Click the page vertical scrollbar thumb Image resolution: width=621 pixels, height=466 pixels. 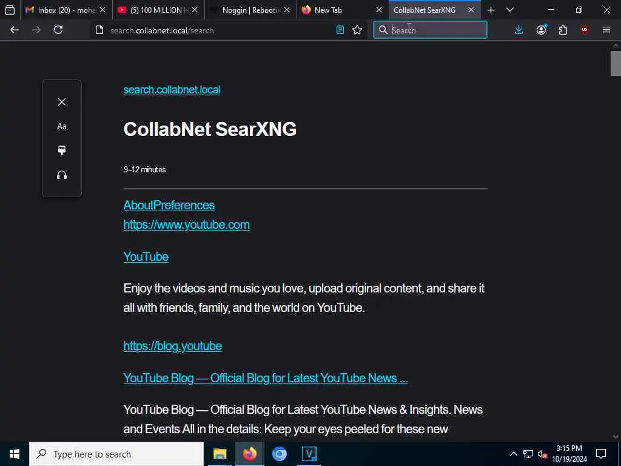tap(616, 63)
